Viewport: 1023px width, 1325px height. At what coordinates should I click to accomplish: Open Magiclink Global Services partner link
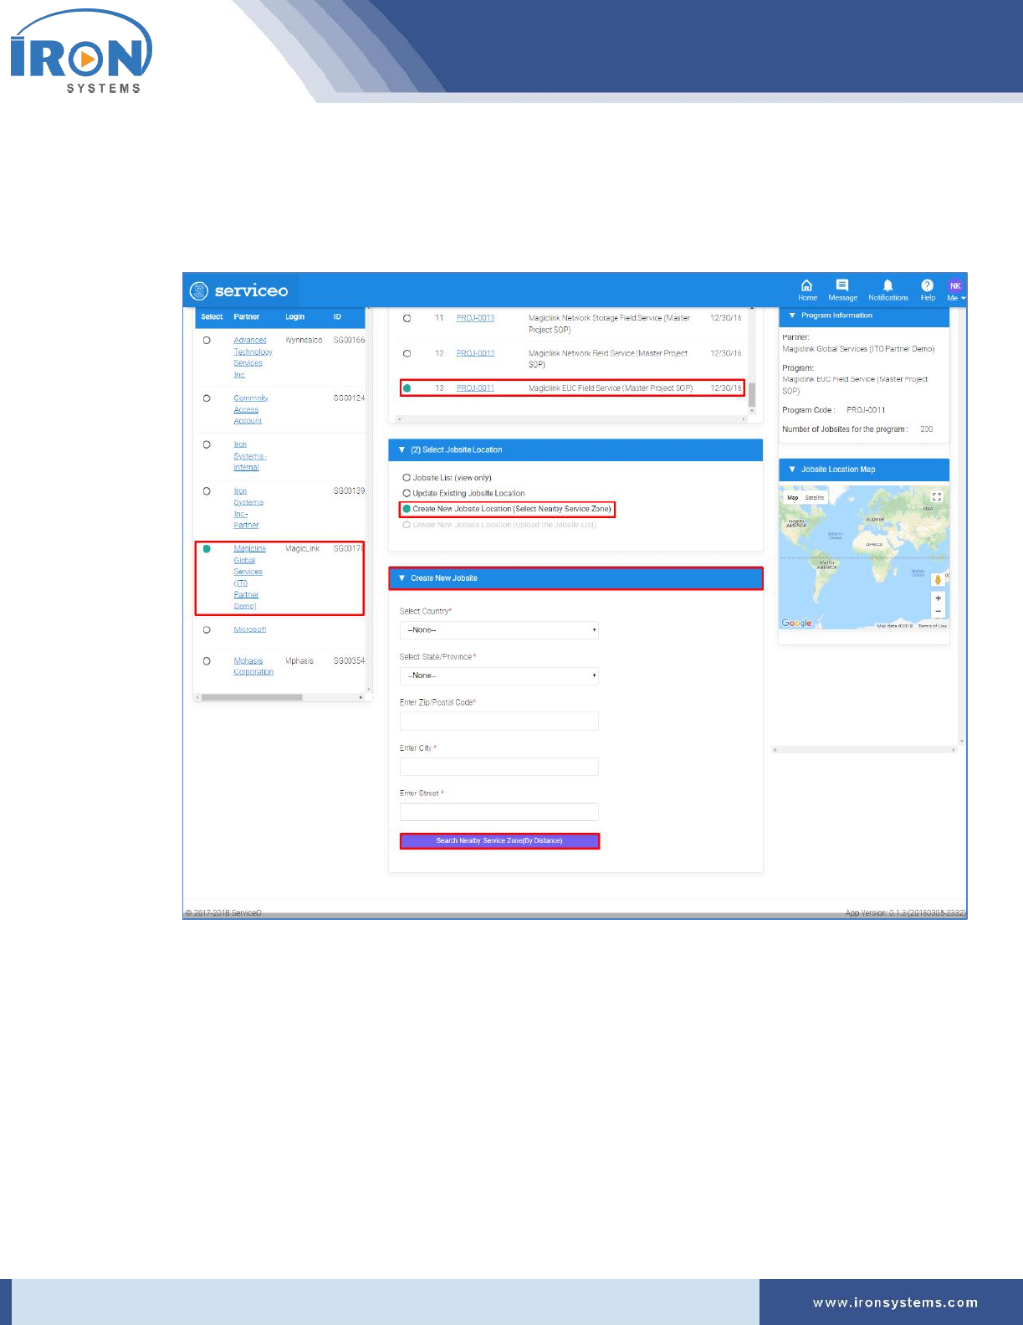(249, 578)
